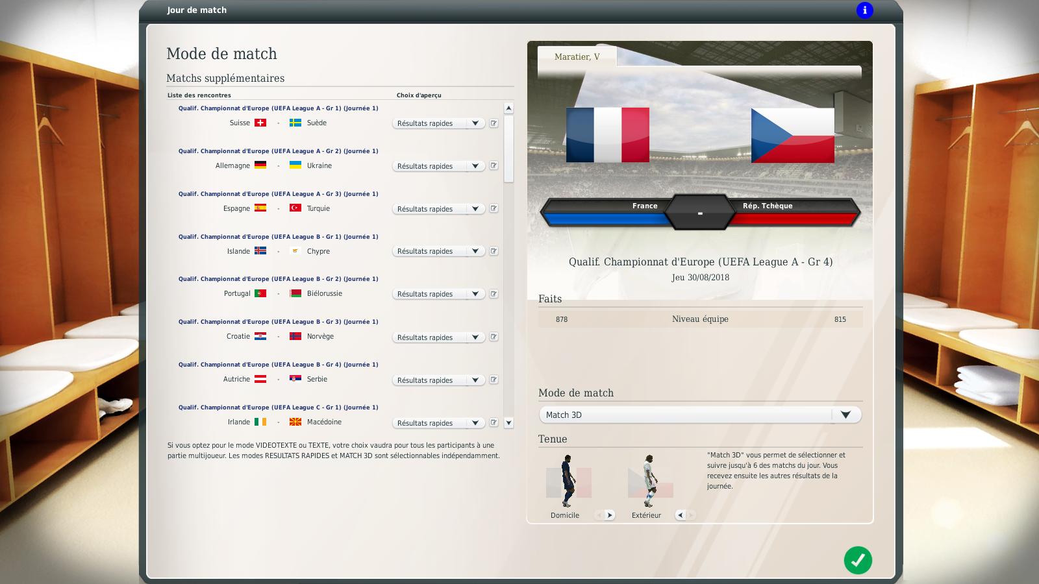This screenshot has width=1039, height=584.
Task: Expand preview dropdown for Islande - Chypre
Action: pos(438,251)
